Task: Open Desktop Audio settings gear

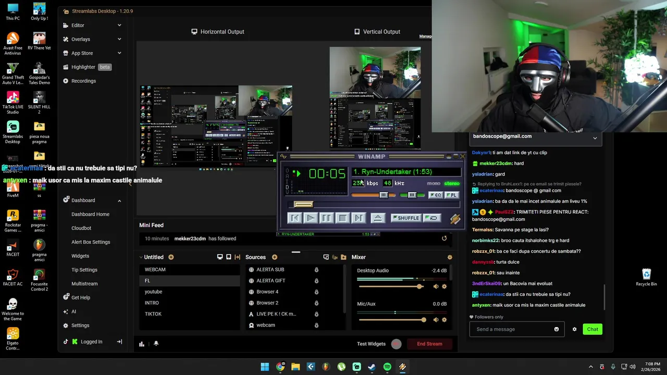Action: coord(444,286)
